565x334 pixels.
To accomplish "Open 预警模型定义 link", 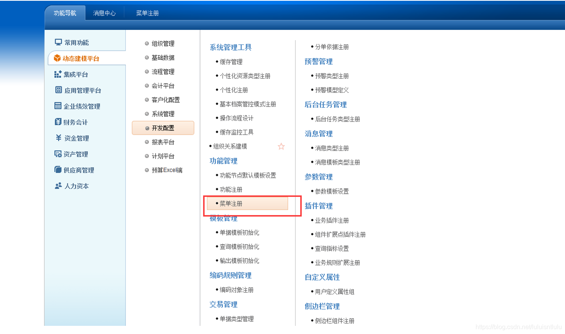I will point(332,90).
